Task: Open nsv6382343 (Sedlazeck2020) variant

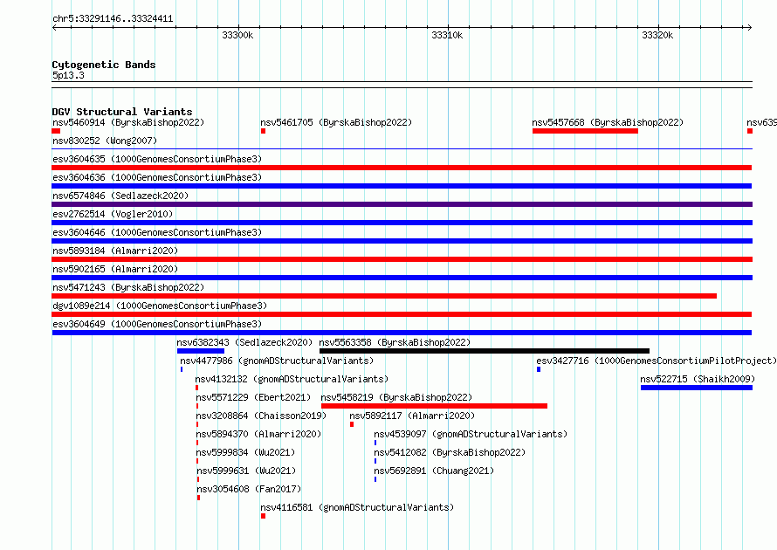Action: point(244,342)
